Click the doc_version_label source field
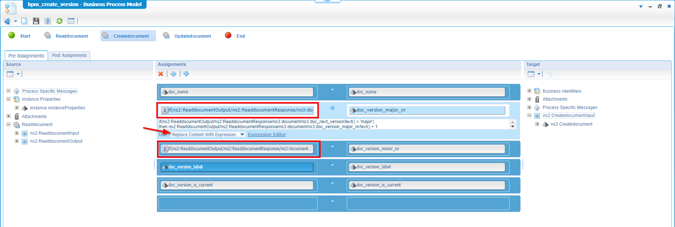This screenshot has height=227, width=675. [237, 167]
